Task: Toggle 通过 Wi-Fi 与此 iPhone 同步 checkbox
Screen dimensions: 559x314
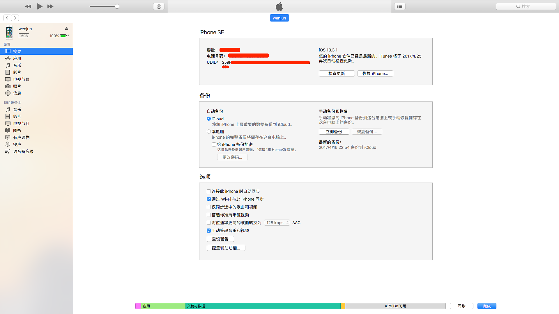Action: [209, 199]
